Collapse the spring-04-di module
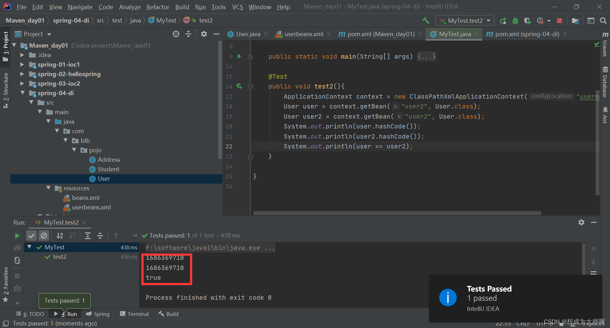Viewport: 610px width, 328px height. 23,93
